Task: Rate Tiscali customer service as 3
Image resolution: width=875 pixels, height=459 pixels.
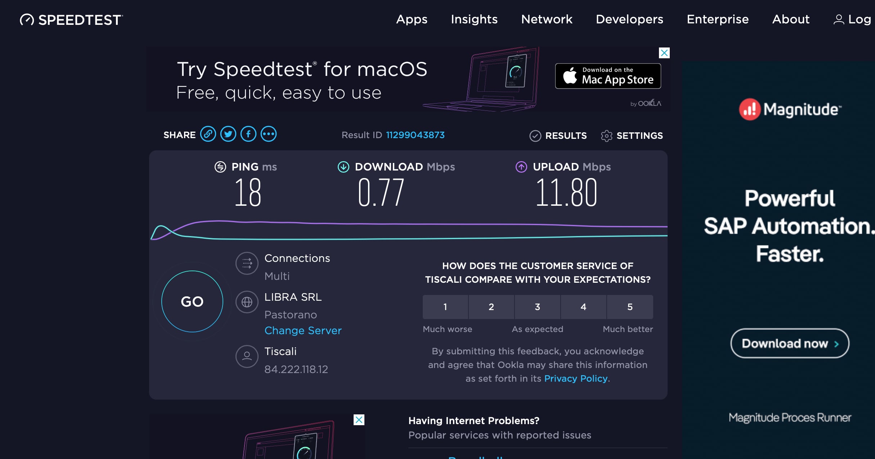Action: click(538, 307)
